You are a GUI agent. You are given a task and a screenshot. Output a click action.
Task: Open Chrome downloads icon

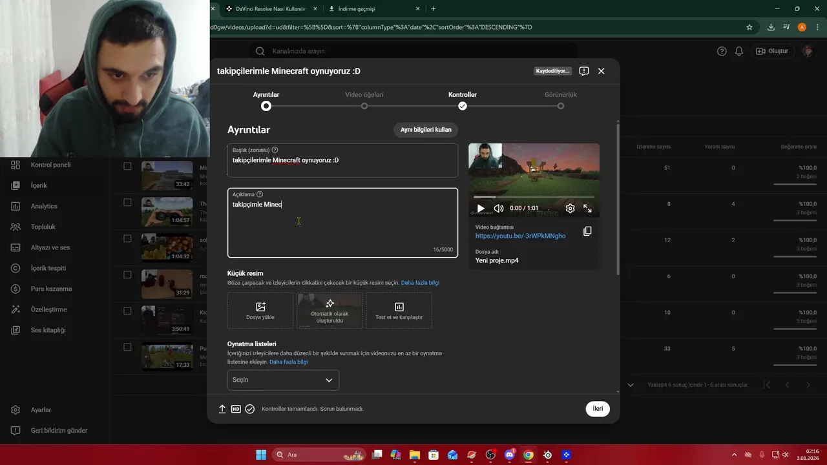771,27
